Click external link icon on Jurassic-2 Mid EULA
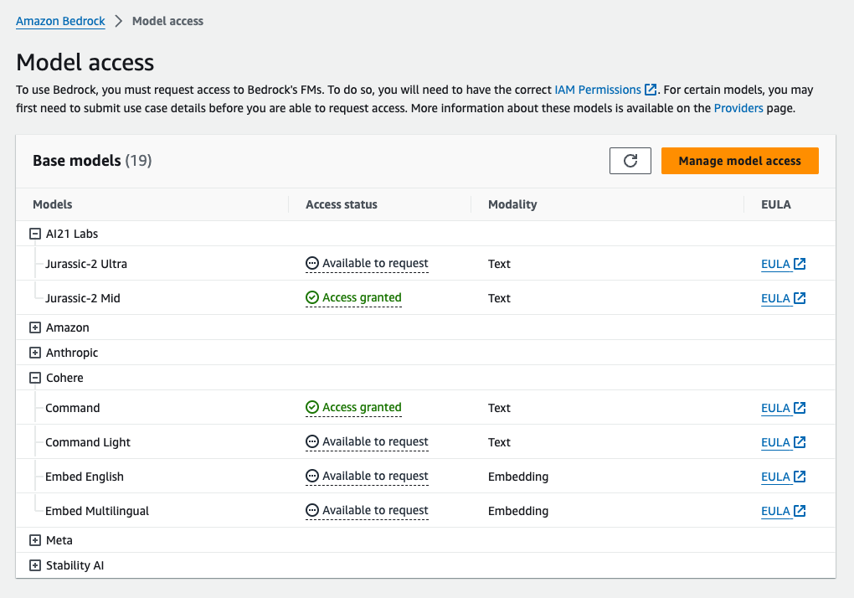The width and height of the screenshot is (854, 598). click(798, 297)
